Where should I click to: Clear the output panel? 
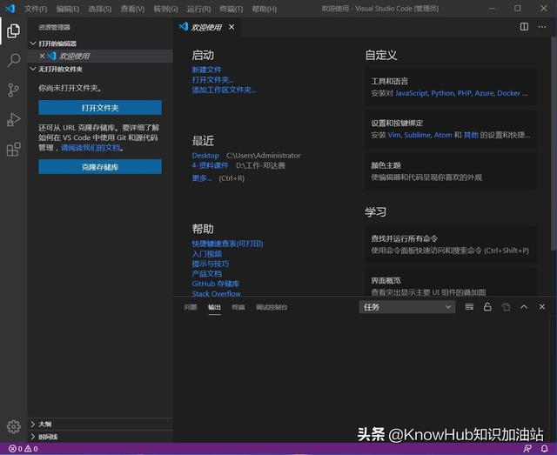click(x=469, y=307)
